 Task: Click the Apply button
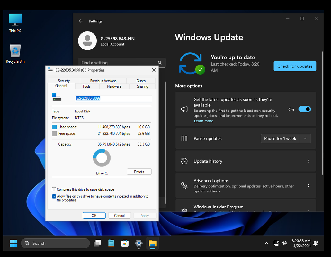[145, 216]
